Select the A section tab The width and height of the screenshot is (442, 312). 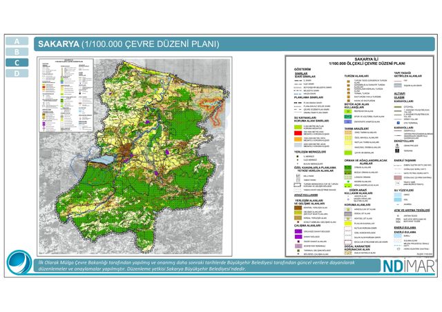(x=17, y=41)
